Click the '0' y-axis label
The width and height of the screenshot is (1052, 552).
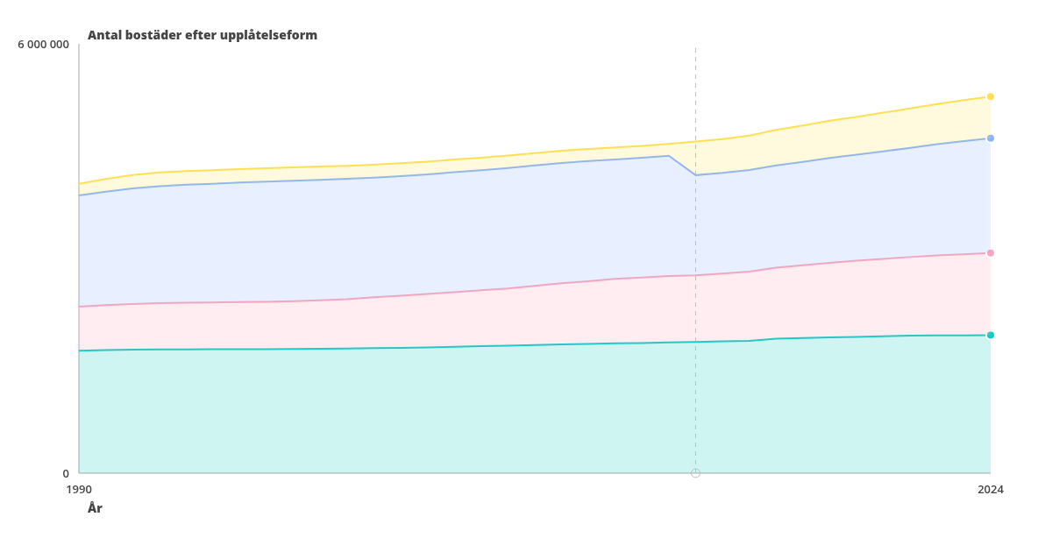(65, 473)
